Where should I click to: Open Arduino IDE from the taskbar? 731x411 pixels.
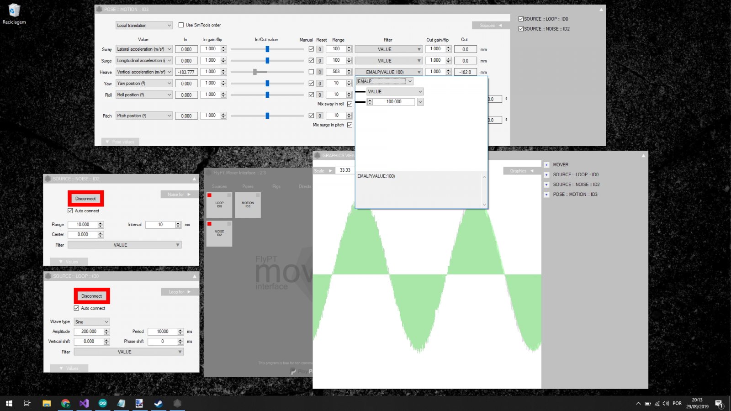click(102, 403)
